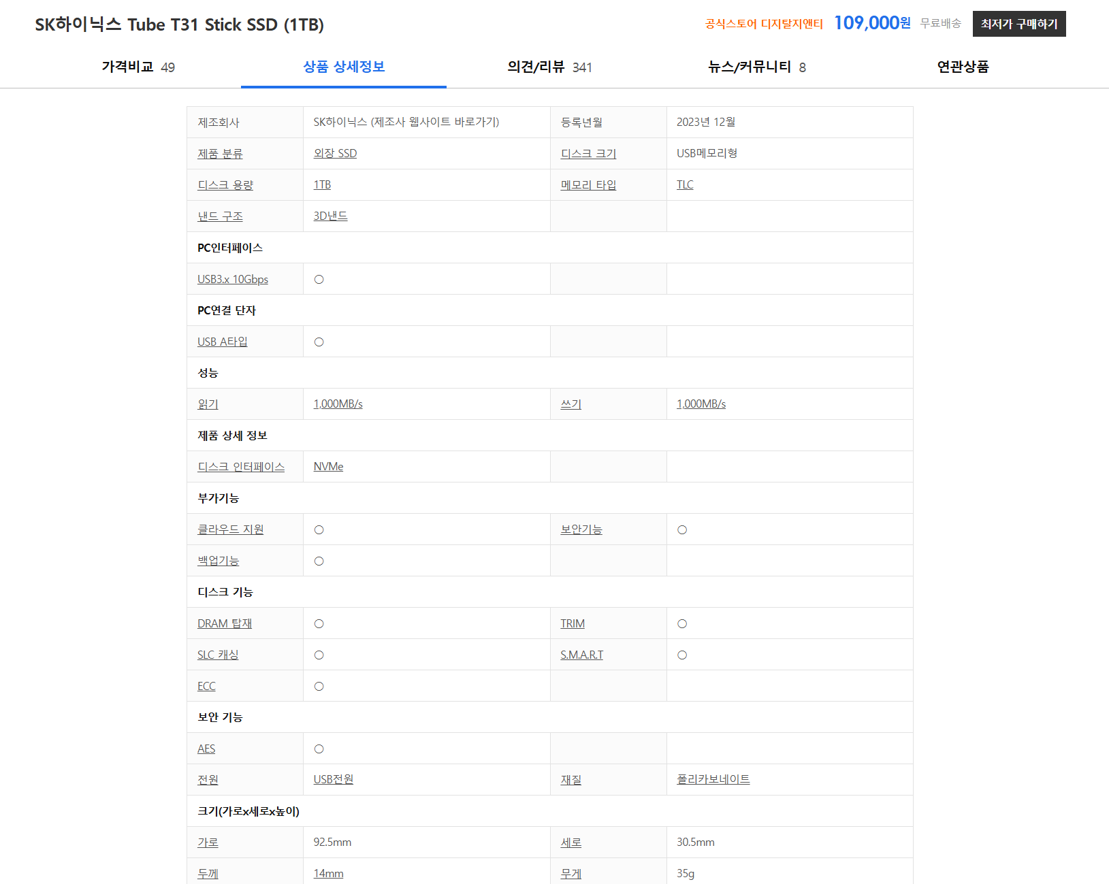Open the 디스크 인터페이스 term link

click(241, 467)
